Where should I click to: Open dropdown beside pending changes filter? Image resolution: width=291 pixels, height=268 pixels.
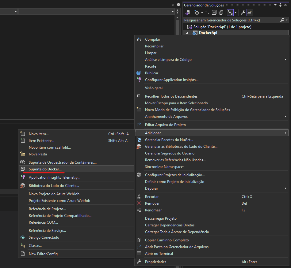point(202,13)
